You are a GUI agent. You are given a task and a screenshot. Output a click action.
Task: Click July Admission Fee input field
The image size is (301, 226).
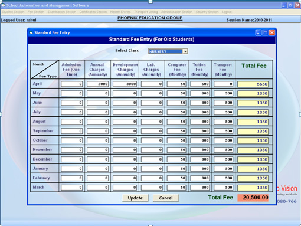tap(71, 112)
